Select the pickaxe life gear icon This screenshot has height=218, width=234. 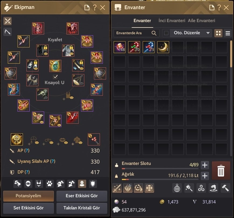point(8,32)
